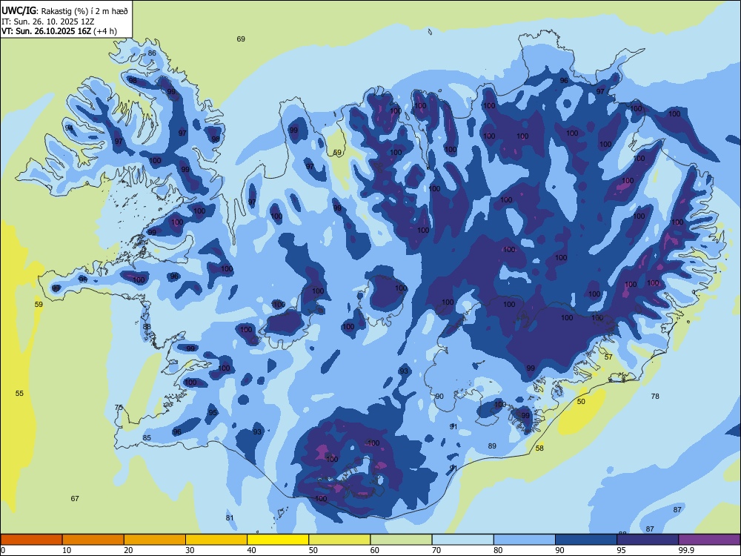
Task: Select the '86' humidity value in the Westfjords
Action: [152, 53]
